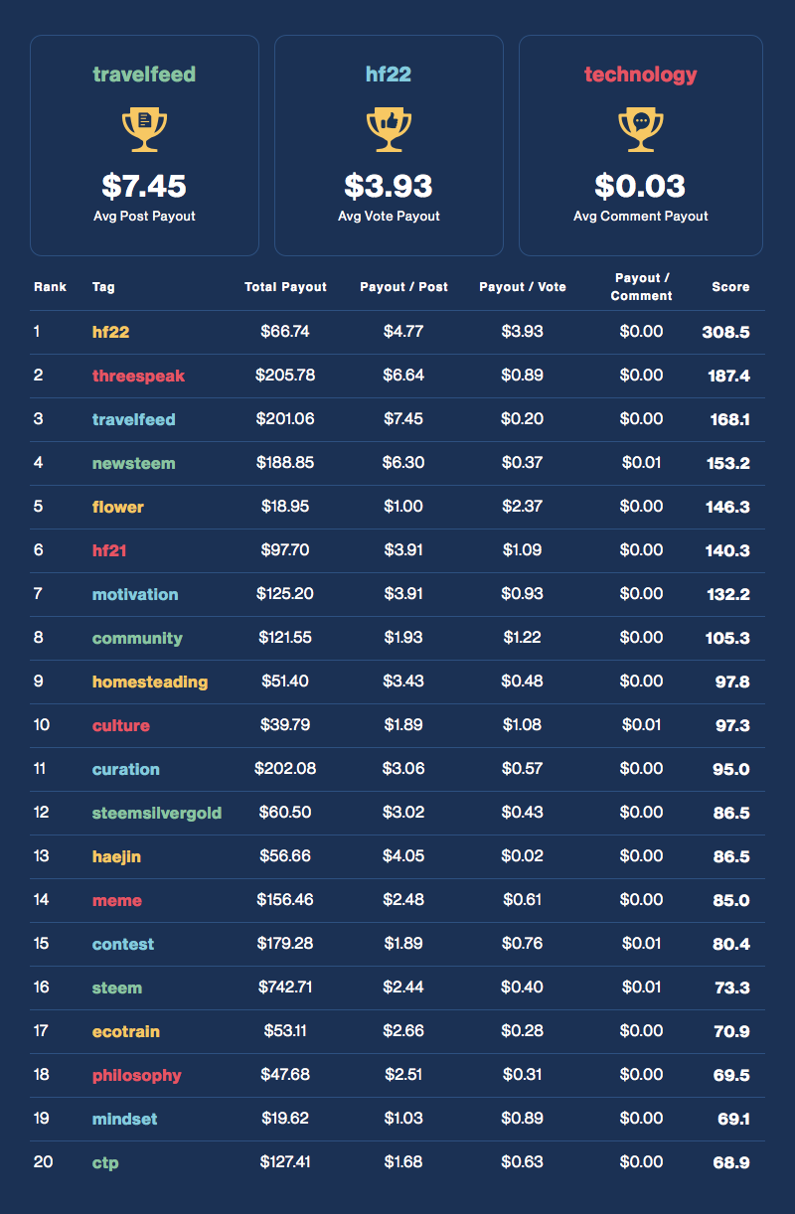Open the technology card title link
795x1214 pixels.
(641, 75)
